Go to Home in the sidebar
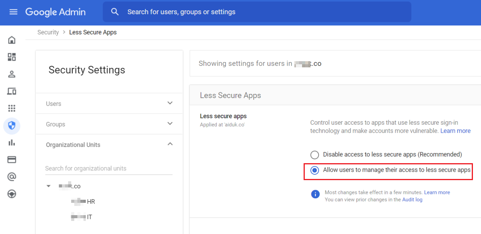Screen dimensions: 481x234 tap(12, 40)
